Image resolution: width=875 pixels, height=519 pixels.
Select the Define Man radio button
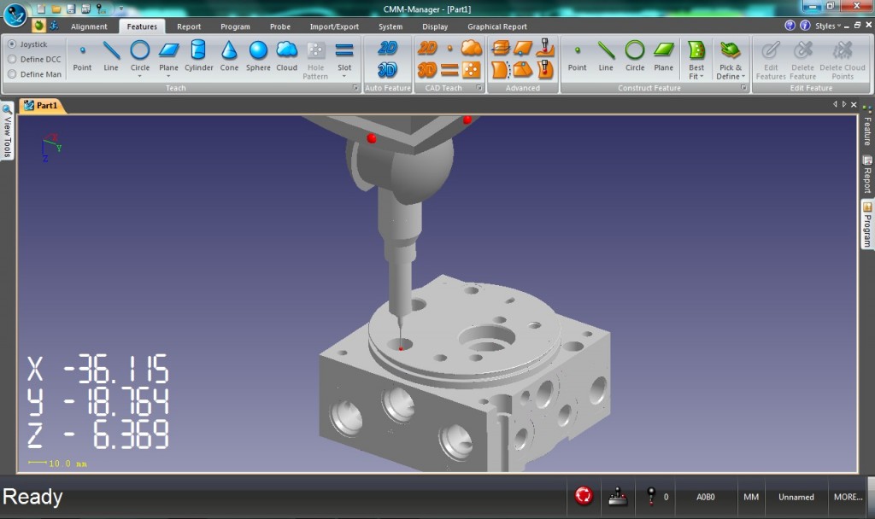pos(12,74)
